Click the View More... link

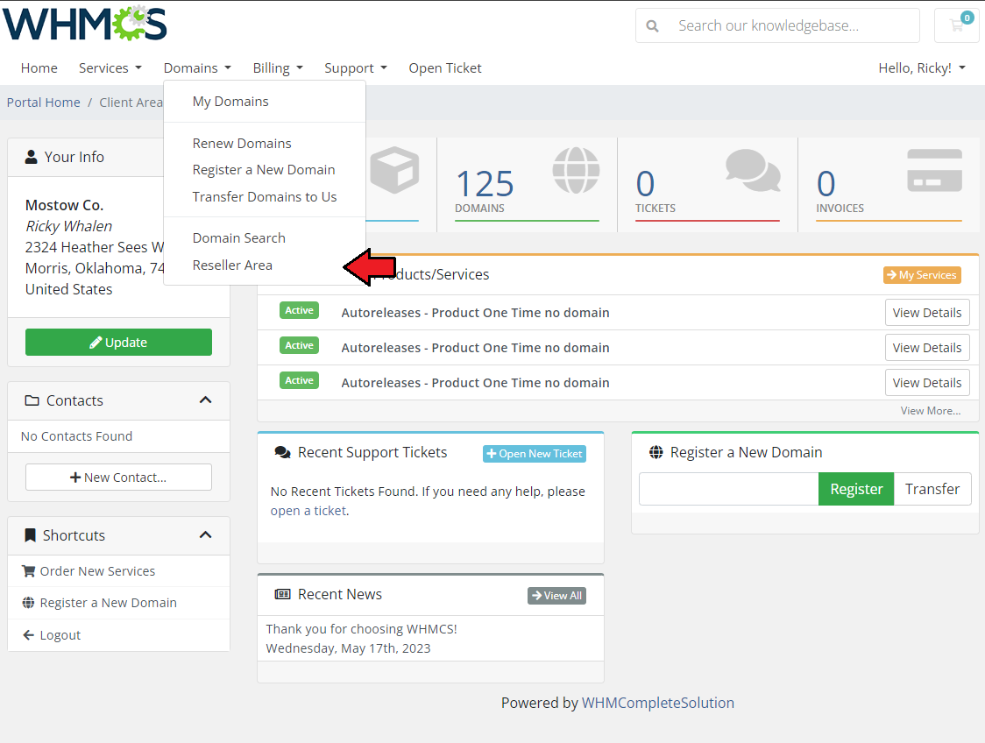(931, 411)
